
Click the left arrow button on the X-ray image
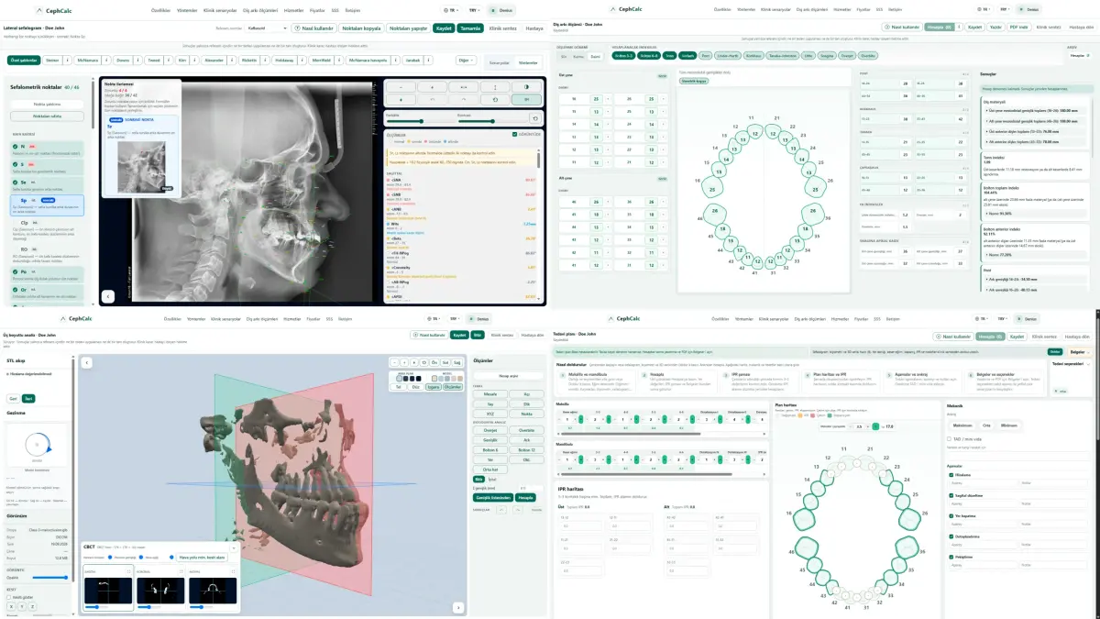109,296
